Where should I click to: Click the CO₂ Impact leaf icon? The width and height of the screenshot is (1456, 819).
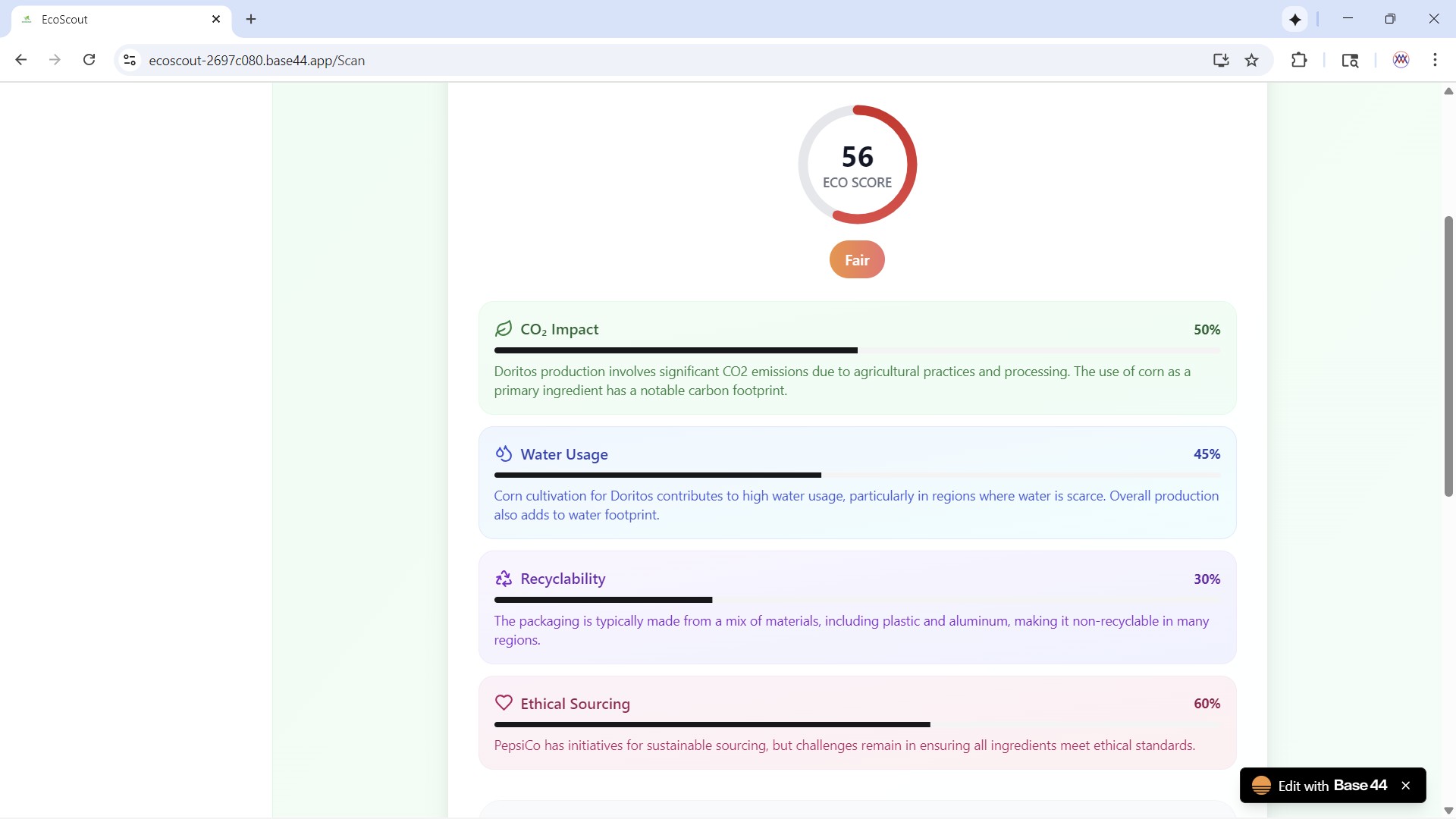(504, 328)
